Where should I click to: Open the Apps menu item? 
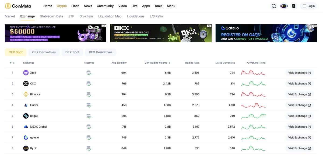[x=146, y=6]
